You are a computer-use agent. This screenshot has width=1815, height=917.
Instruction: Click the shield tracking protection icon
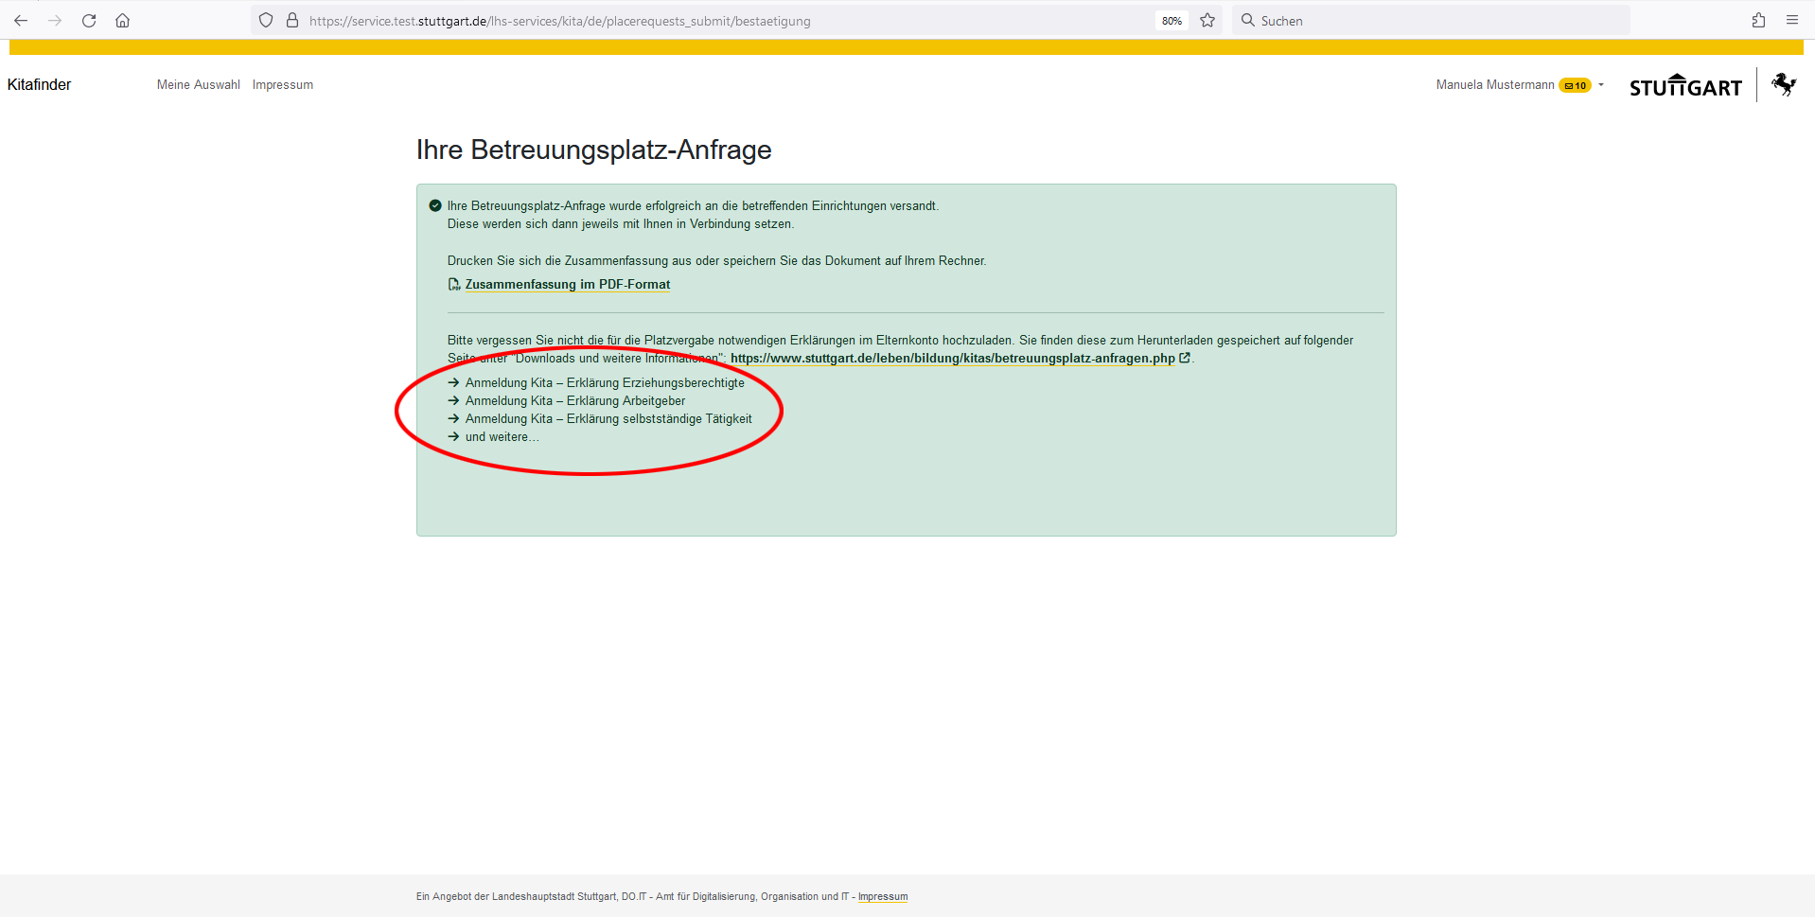pyautogui.click(x=266, y=21)
